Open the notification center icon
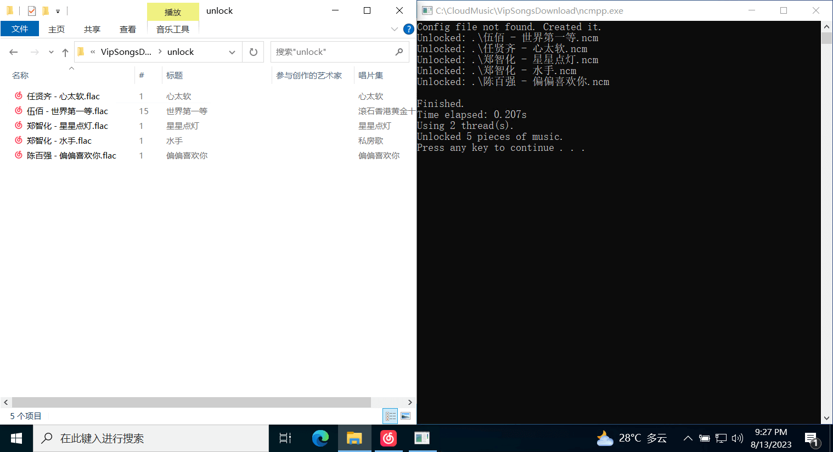This screenshot has height=452, width=833. (812, 438)
